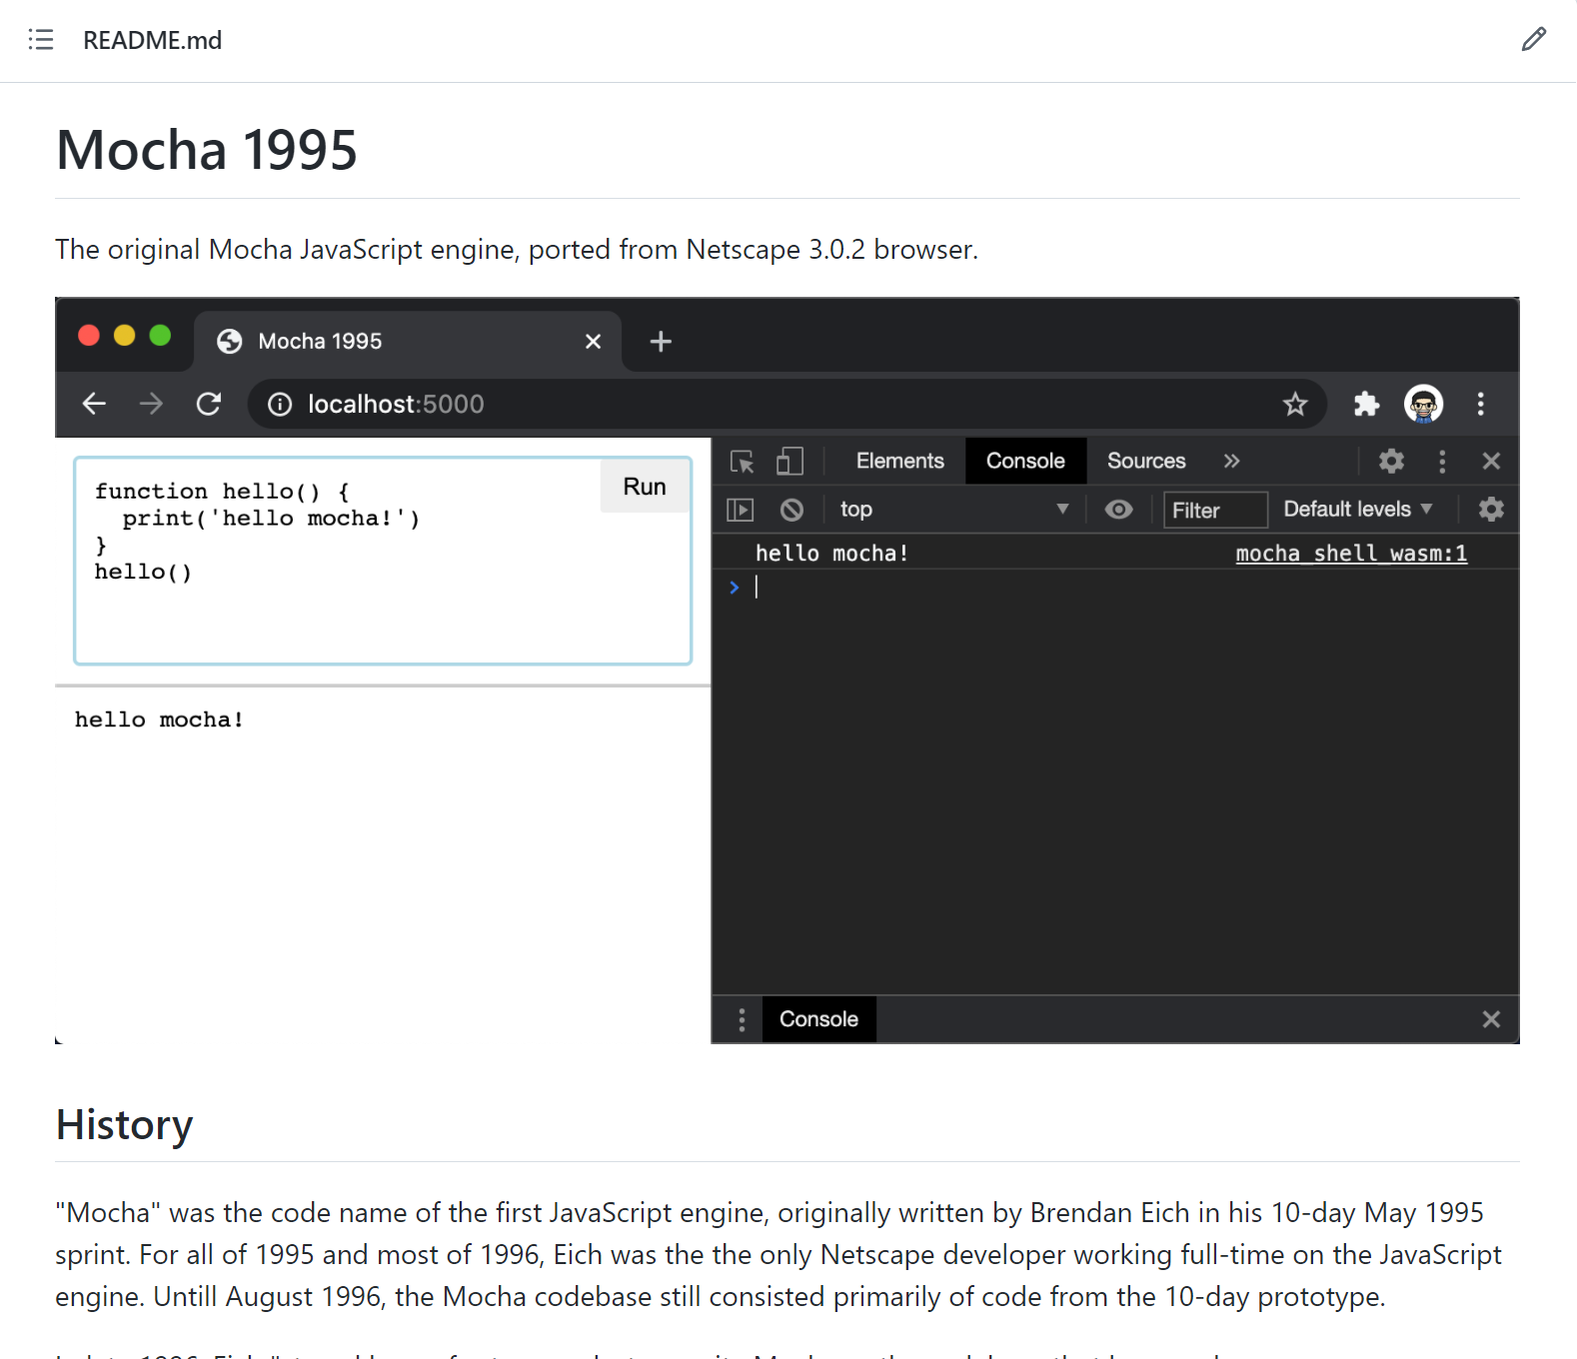Open the Chrome three-dot menu

pos(1481,404)
